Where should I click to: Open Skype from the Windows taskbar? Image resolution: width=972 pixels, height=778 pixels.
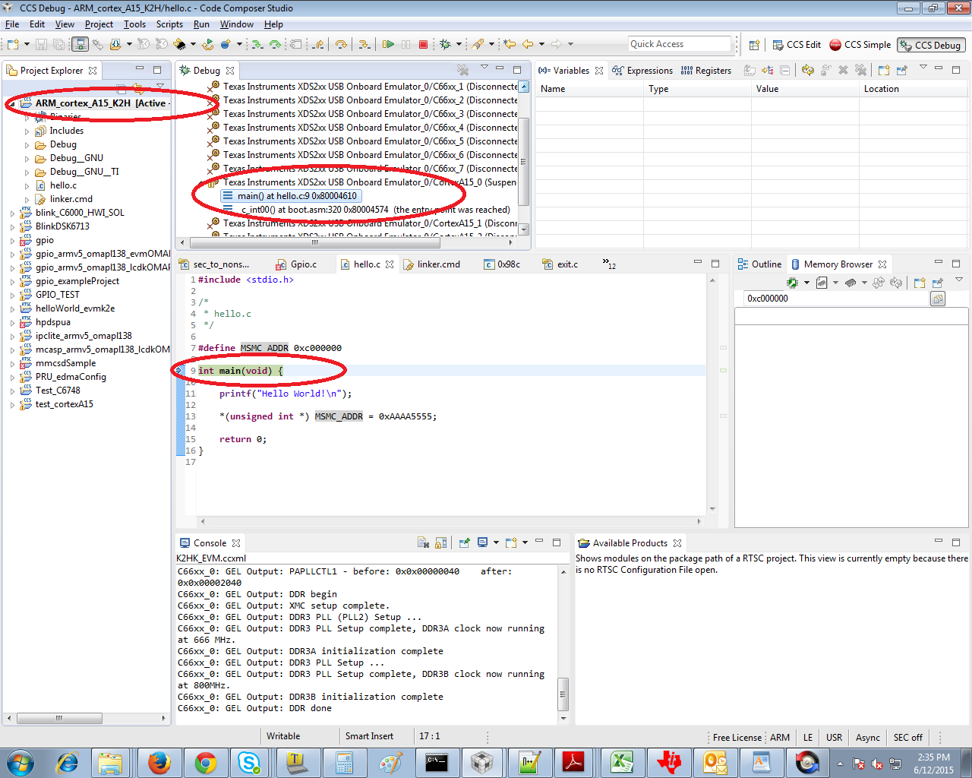[x=250, y=762]
